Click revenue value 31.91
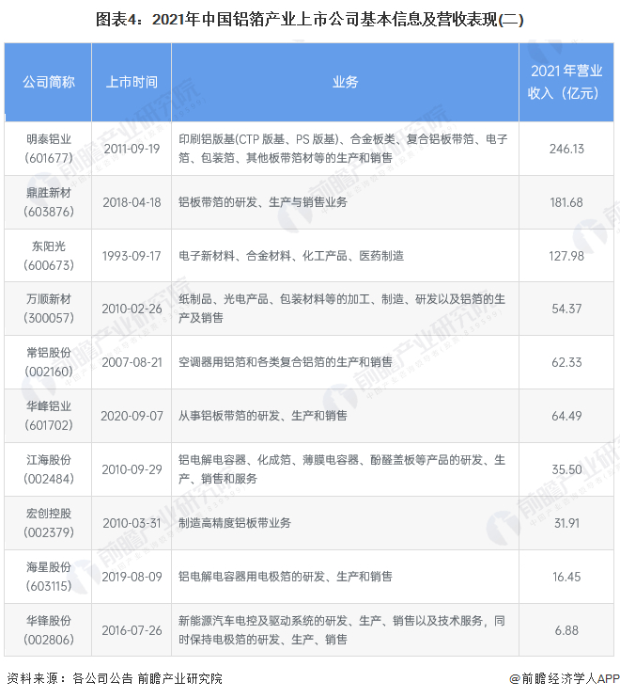Viewport: 620px width, 698px height. [x=566, y=523]
